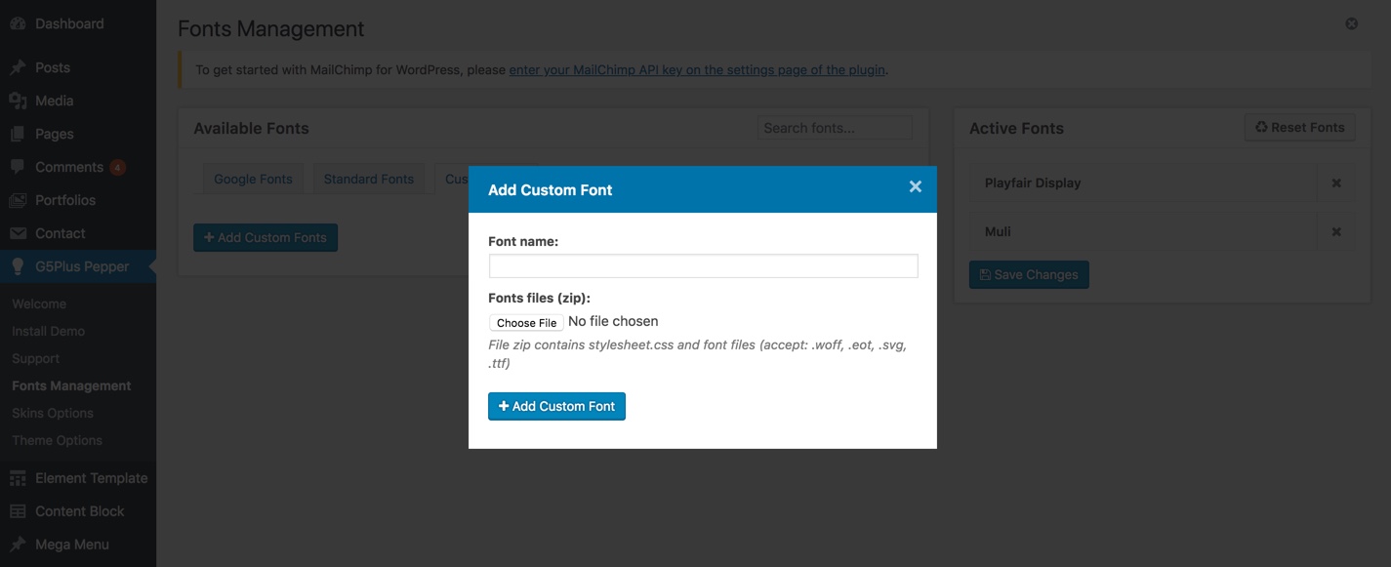Click the Mega Menu pin icon
The height and width of the screenshot is (567, 1391).
18,545
